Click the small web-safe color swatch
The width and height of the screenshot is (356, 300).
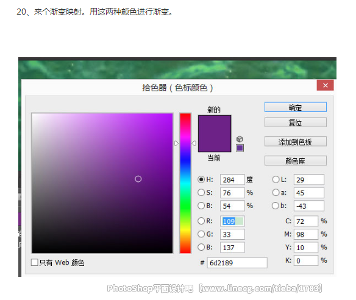(240, 148)
